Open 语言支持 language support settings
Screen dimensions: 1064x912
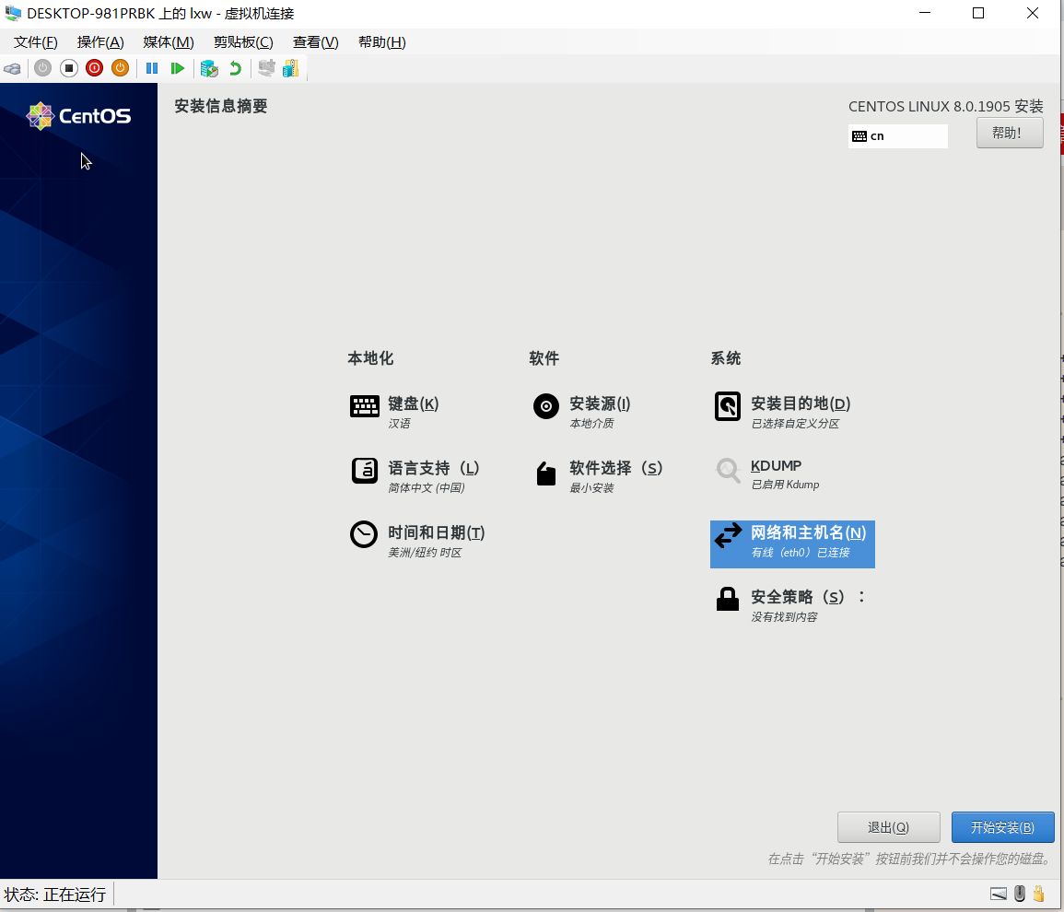coord(433,468)
